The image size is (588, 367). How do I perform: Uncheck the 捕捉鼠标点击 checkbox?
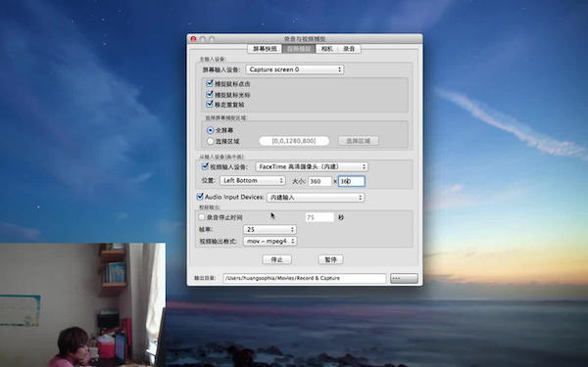210,83
